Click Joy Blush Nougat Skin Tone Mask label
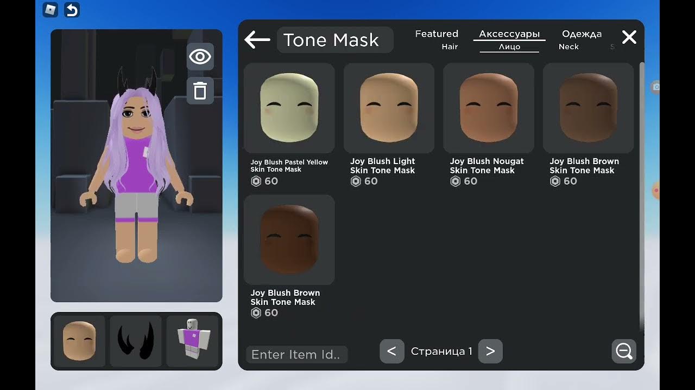 click(486, 166)
